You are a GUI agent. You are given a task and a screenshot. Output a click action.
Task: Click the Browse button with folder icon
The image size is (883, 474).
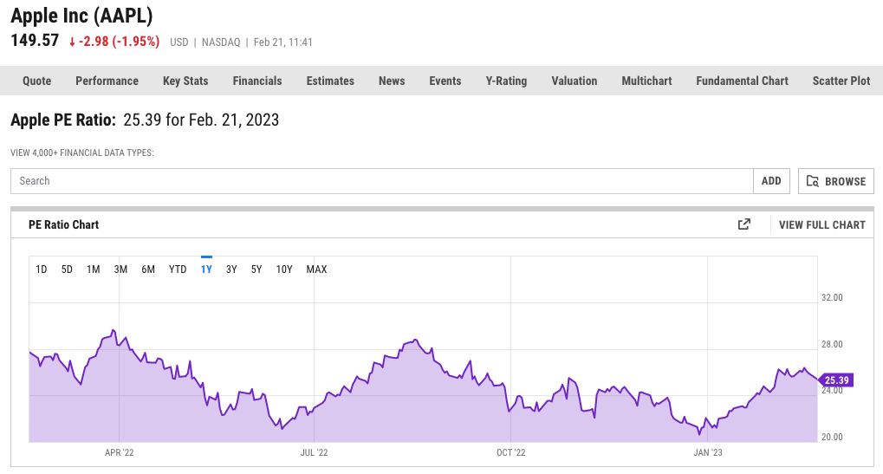(835, 181)
